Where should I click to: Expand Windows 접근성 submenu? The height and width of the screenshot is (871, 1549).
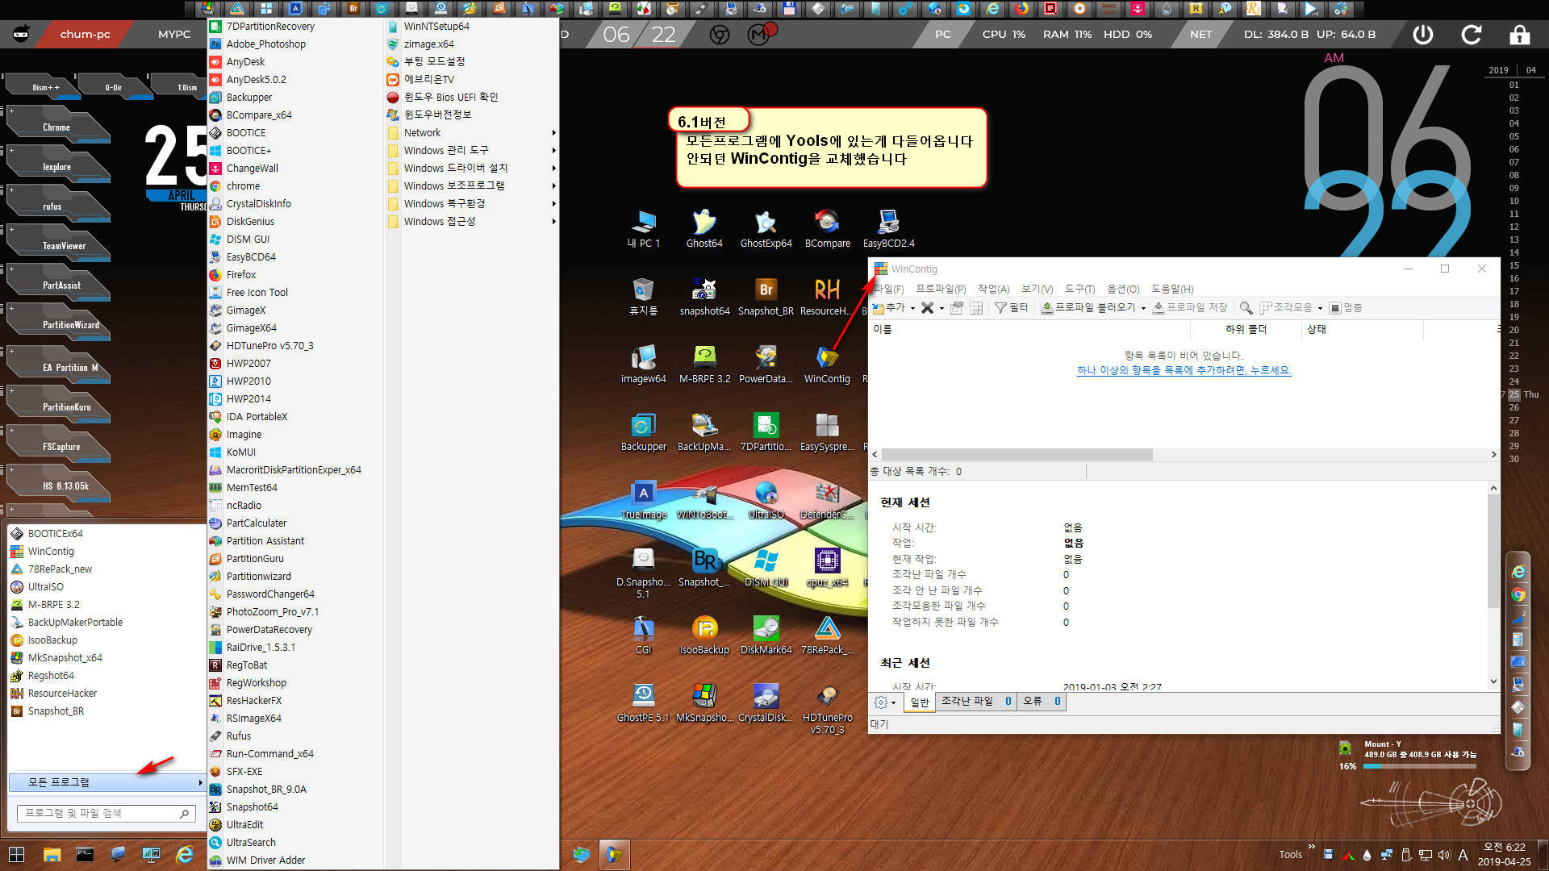tap(472, 221)
